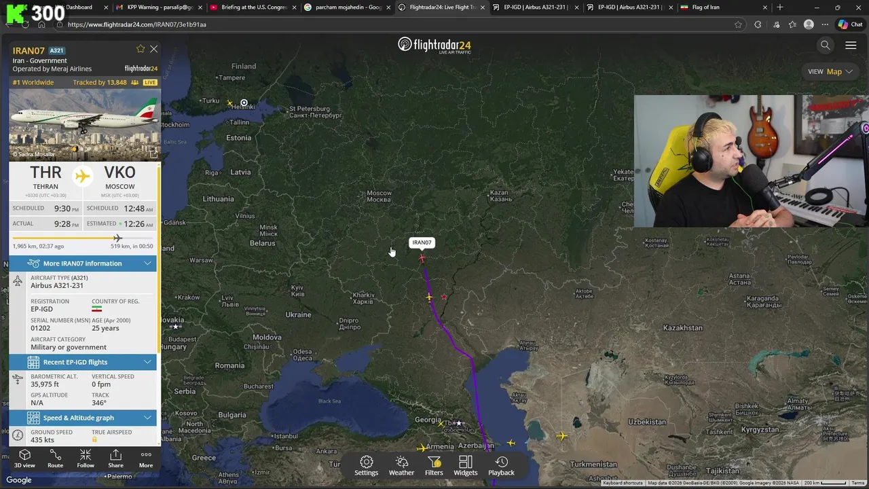Open the browser profile avatar
869x489 pixels.
[809, 24]
